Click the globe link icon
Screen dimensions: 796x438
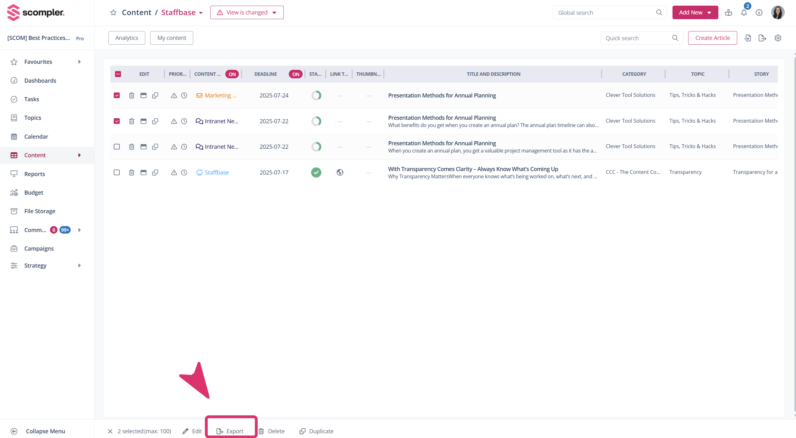click(x=340, y=172)
